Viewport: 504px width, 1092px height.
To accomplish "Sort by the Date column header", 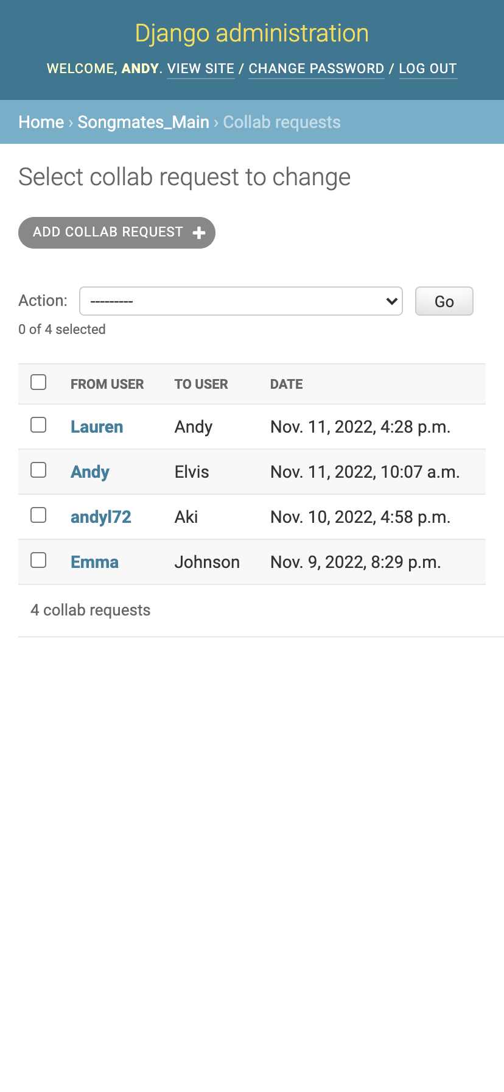I will pyautogui.click(x=287, y=384).
